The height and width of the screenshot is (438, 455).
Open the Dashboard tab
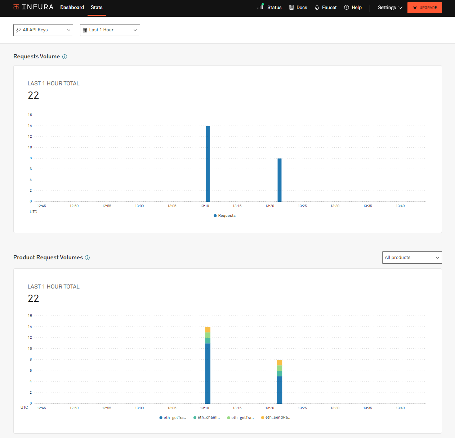click(x=72, y=7)
